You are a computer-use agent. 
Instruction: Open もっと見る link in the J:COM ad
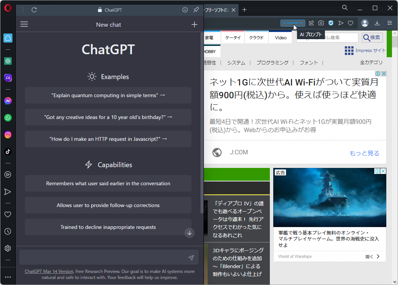coord(364,152)
